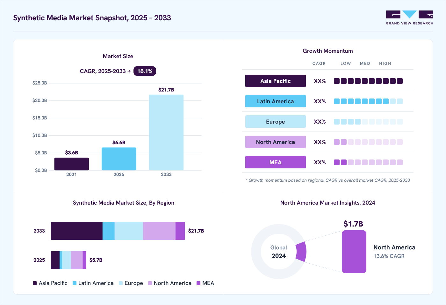Screen dimensions: 446x305
Task: Click the Grand View Research logo
Action: (409, 18)
